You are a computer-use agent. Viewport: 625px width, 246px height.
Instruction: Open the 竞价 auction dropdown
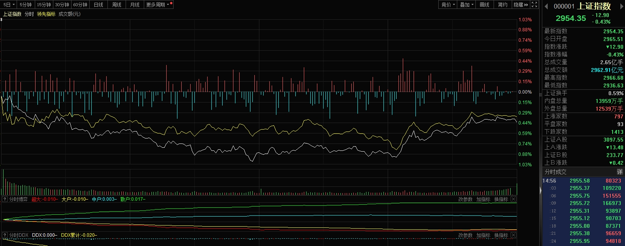tap(448, 5)
